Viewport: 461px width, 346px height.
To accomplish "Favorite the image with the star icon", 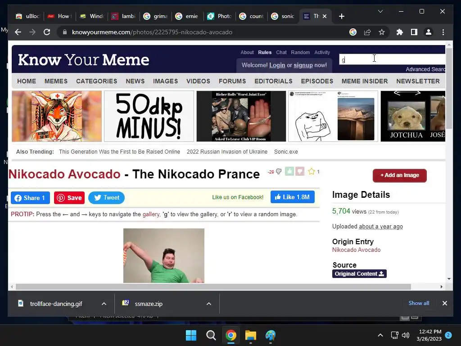I will pos(312,171).
